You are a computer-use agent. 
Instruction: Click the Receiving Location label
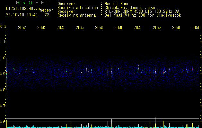click(x=78, y=8)
